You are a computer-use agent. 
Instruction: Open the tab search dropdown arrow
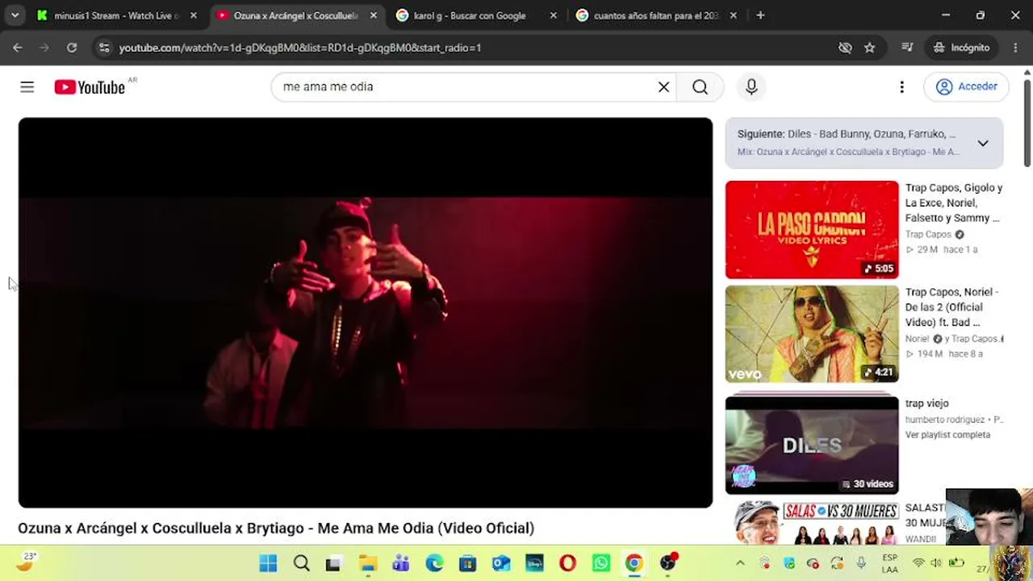pyautogui.click(x=15, y=15)
